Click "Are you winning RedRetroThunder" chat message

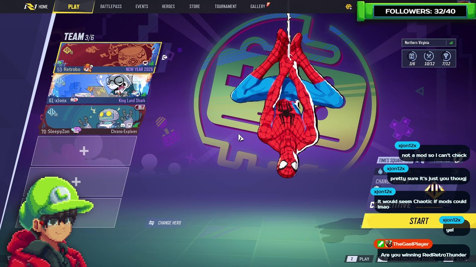point(424,255)
